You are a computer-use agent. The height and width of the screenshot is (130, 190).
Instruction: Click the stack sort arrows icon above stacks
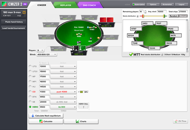coord(44,63)
